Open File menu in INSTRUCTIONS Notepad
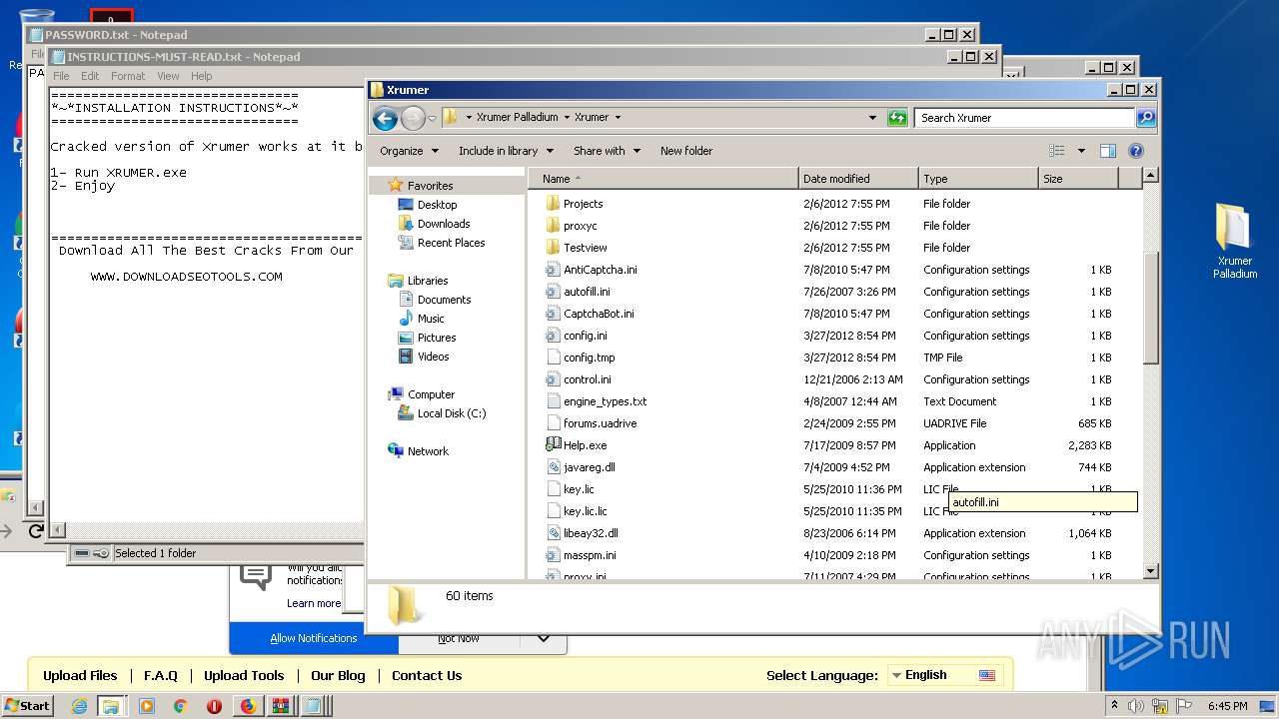This screenshot has height=719, width=1279. pyautogui.click(x=61, y=76)
